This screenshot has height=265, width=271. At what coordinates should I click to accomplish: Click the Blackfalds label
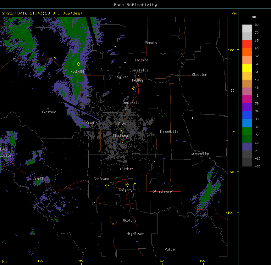coord(139,70)
